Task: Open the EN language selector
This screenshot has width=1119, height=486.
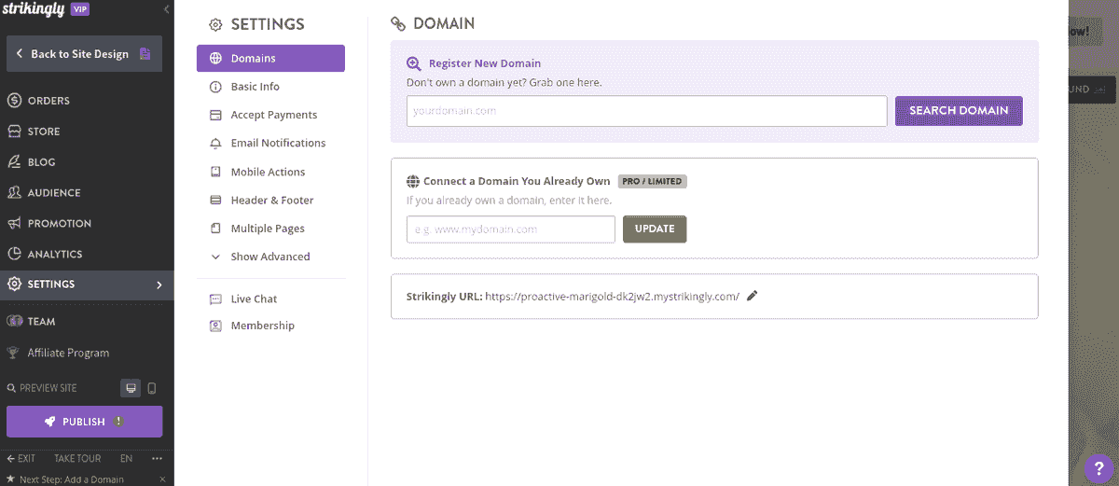Action: (x=126, y=458)
